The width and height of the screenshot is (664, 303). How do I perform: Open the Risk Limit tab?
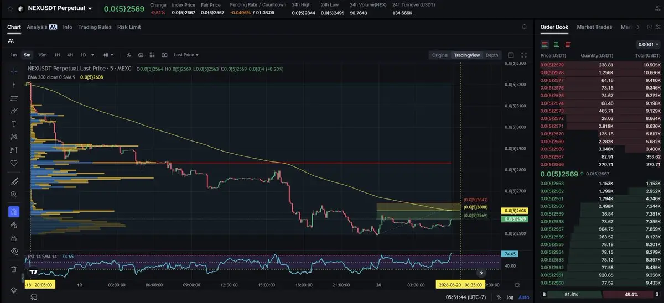129,27
